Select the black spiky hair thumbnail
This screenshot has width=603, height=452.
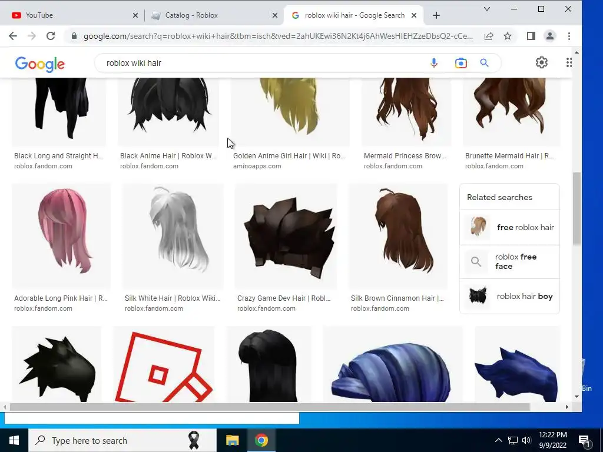coord(57,364)
